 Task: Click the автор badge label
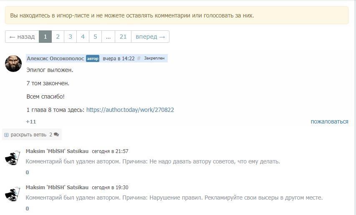pos(93,59)
